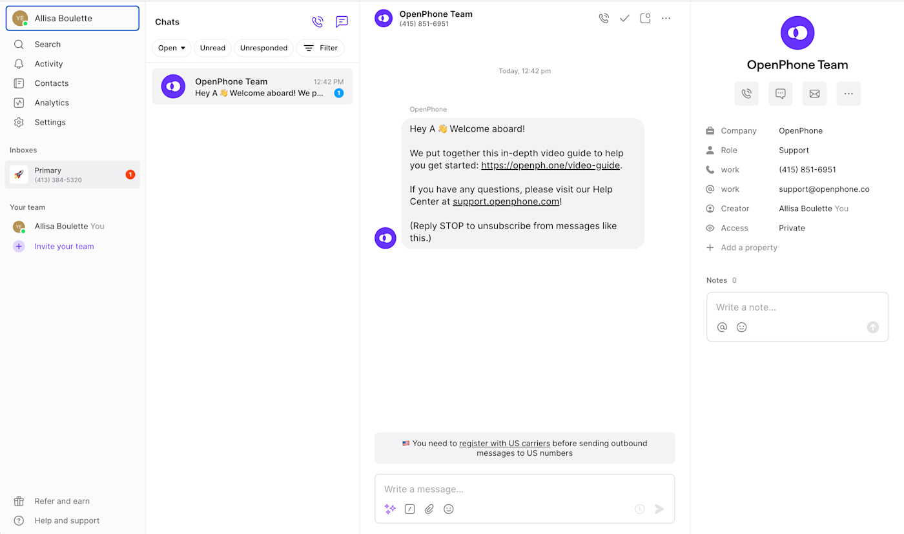Click the Write a note field
Screen dimensions: 904x534
click(x=797, y=307)
